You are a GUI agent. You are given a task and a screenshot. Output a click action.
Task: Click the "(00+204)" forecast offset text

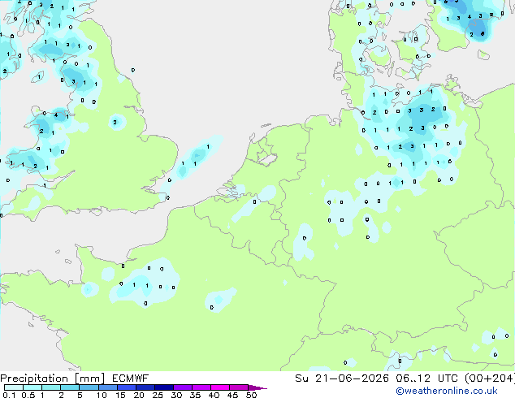[x=490, y=379]
